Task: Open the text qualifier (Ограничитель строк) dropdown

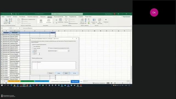Action: coord(68,51)
